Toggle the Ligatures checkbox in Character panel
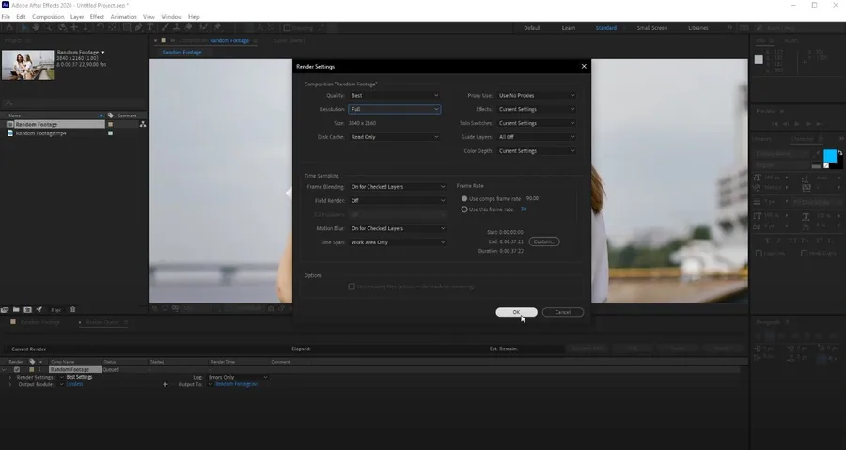The height and width of the screenshot is (450, 846). [x=759, y=254]
